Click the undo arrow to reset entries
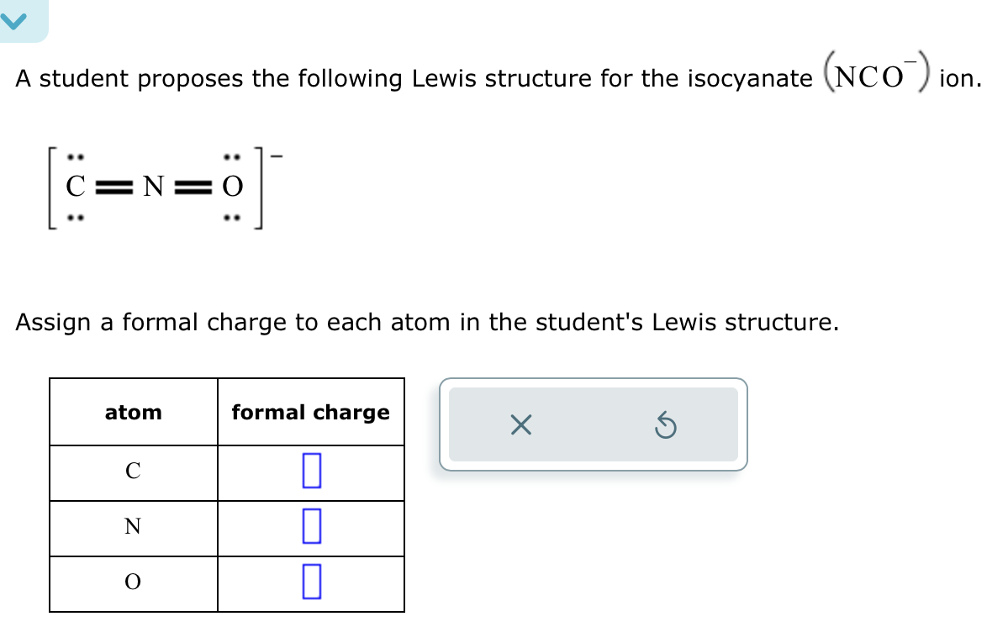 [665, 424]
